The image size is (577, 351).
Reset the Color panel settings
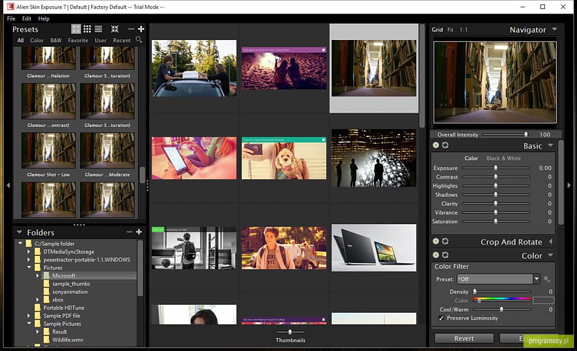click(x=445, y=255)
